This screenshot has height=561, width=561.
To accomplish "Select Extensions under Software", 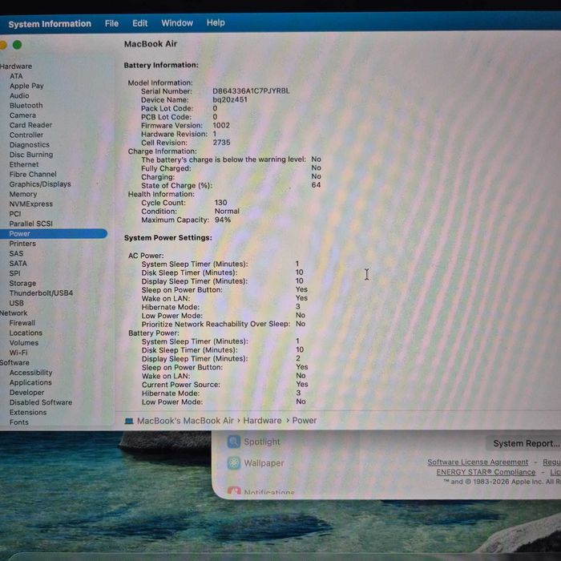I will pyautogui.click(x=28, y=413).
